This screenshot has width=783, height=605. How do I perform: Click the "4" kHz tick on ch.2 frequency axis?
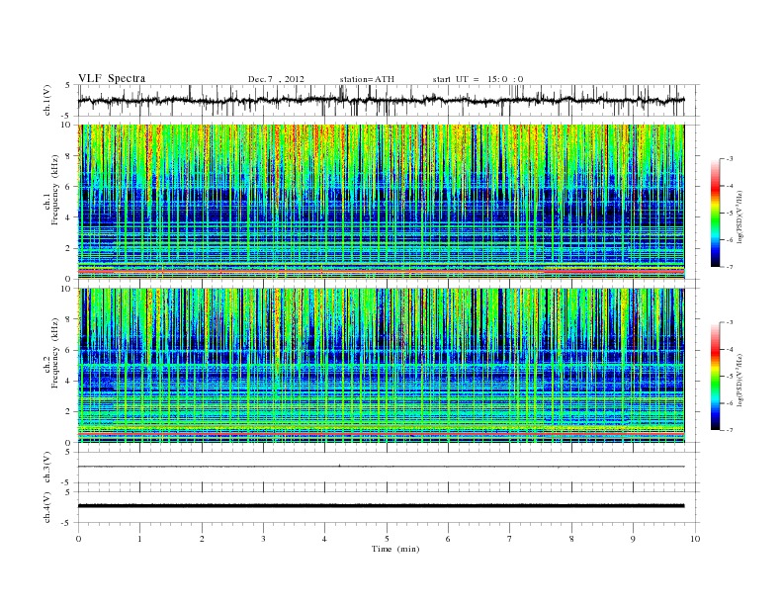point(69,382)
